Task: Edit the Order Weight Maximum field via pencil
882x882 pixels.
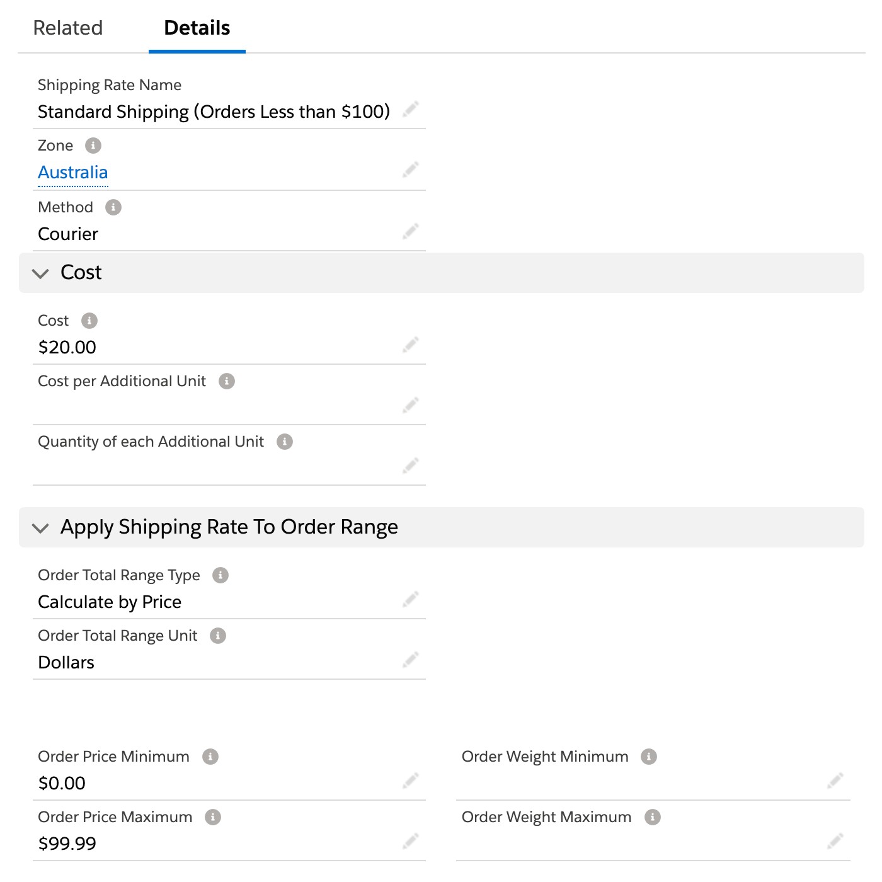Action: [x=835, y=841]
